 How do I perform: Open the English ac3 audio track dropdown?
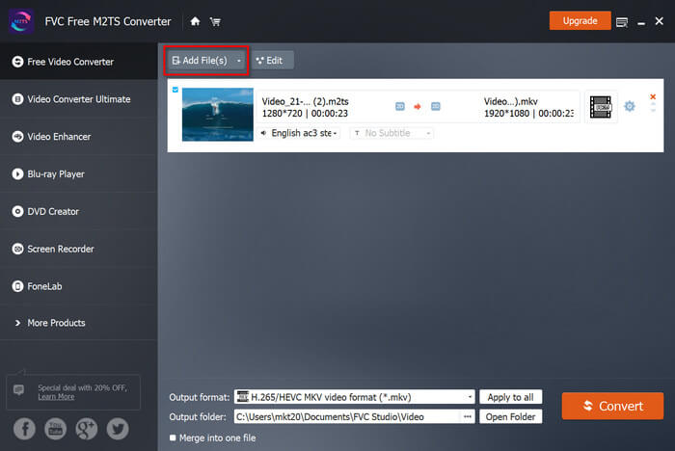pos(300,133)
